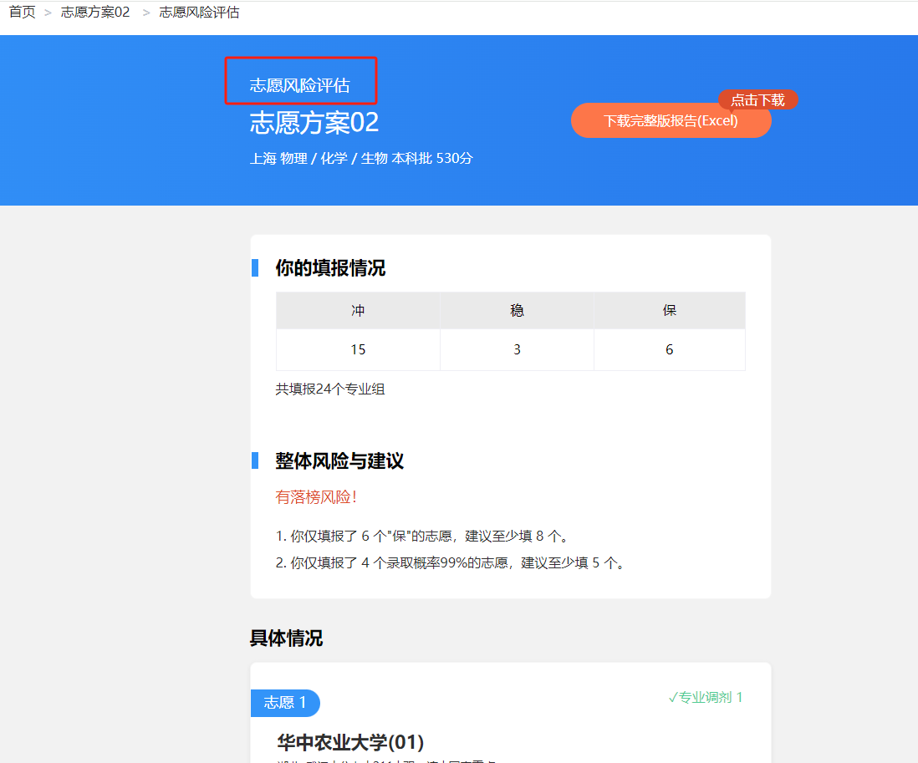Click the 具体情况 section heading
Image resolution: width=918 pixels, height=763 pixels.
(x=286, y=638)
